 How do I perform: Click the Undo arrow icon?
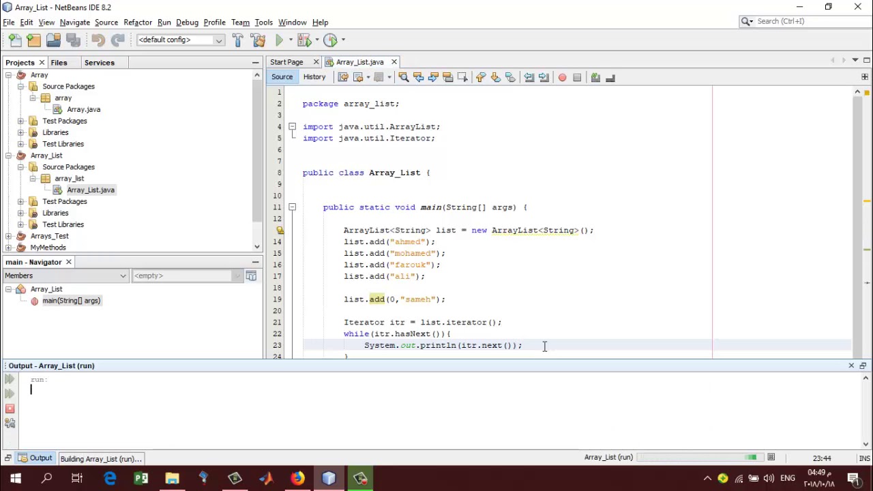tap(98, 40)
